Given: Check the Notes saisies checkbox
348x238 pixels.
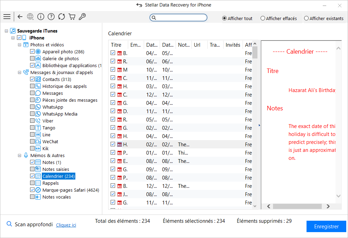Looking at the screenshot, I should (32, 170).
